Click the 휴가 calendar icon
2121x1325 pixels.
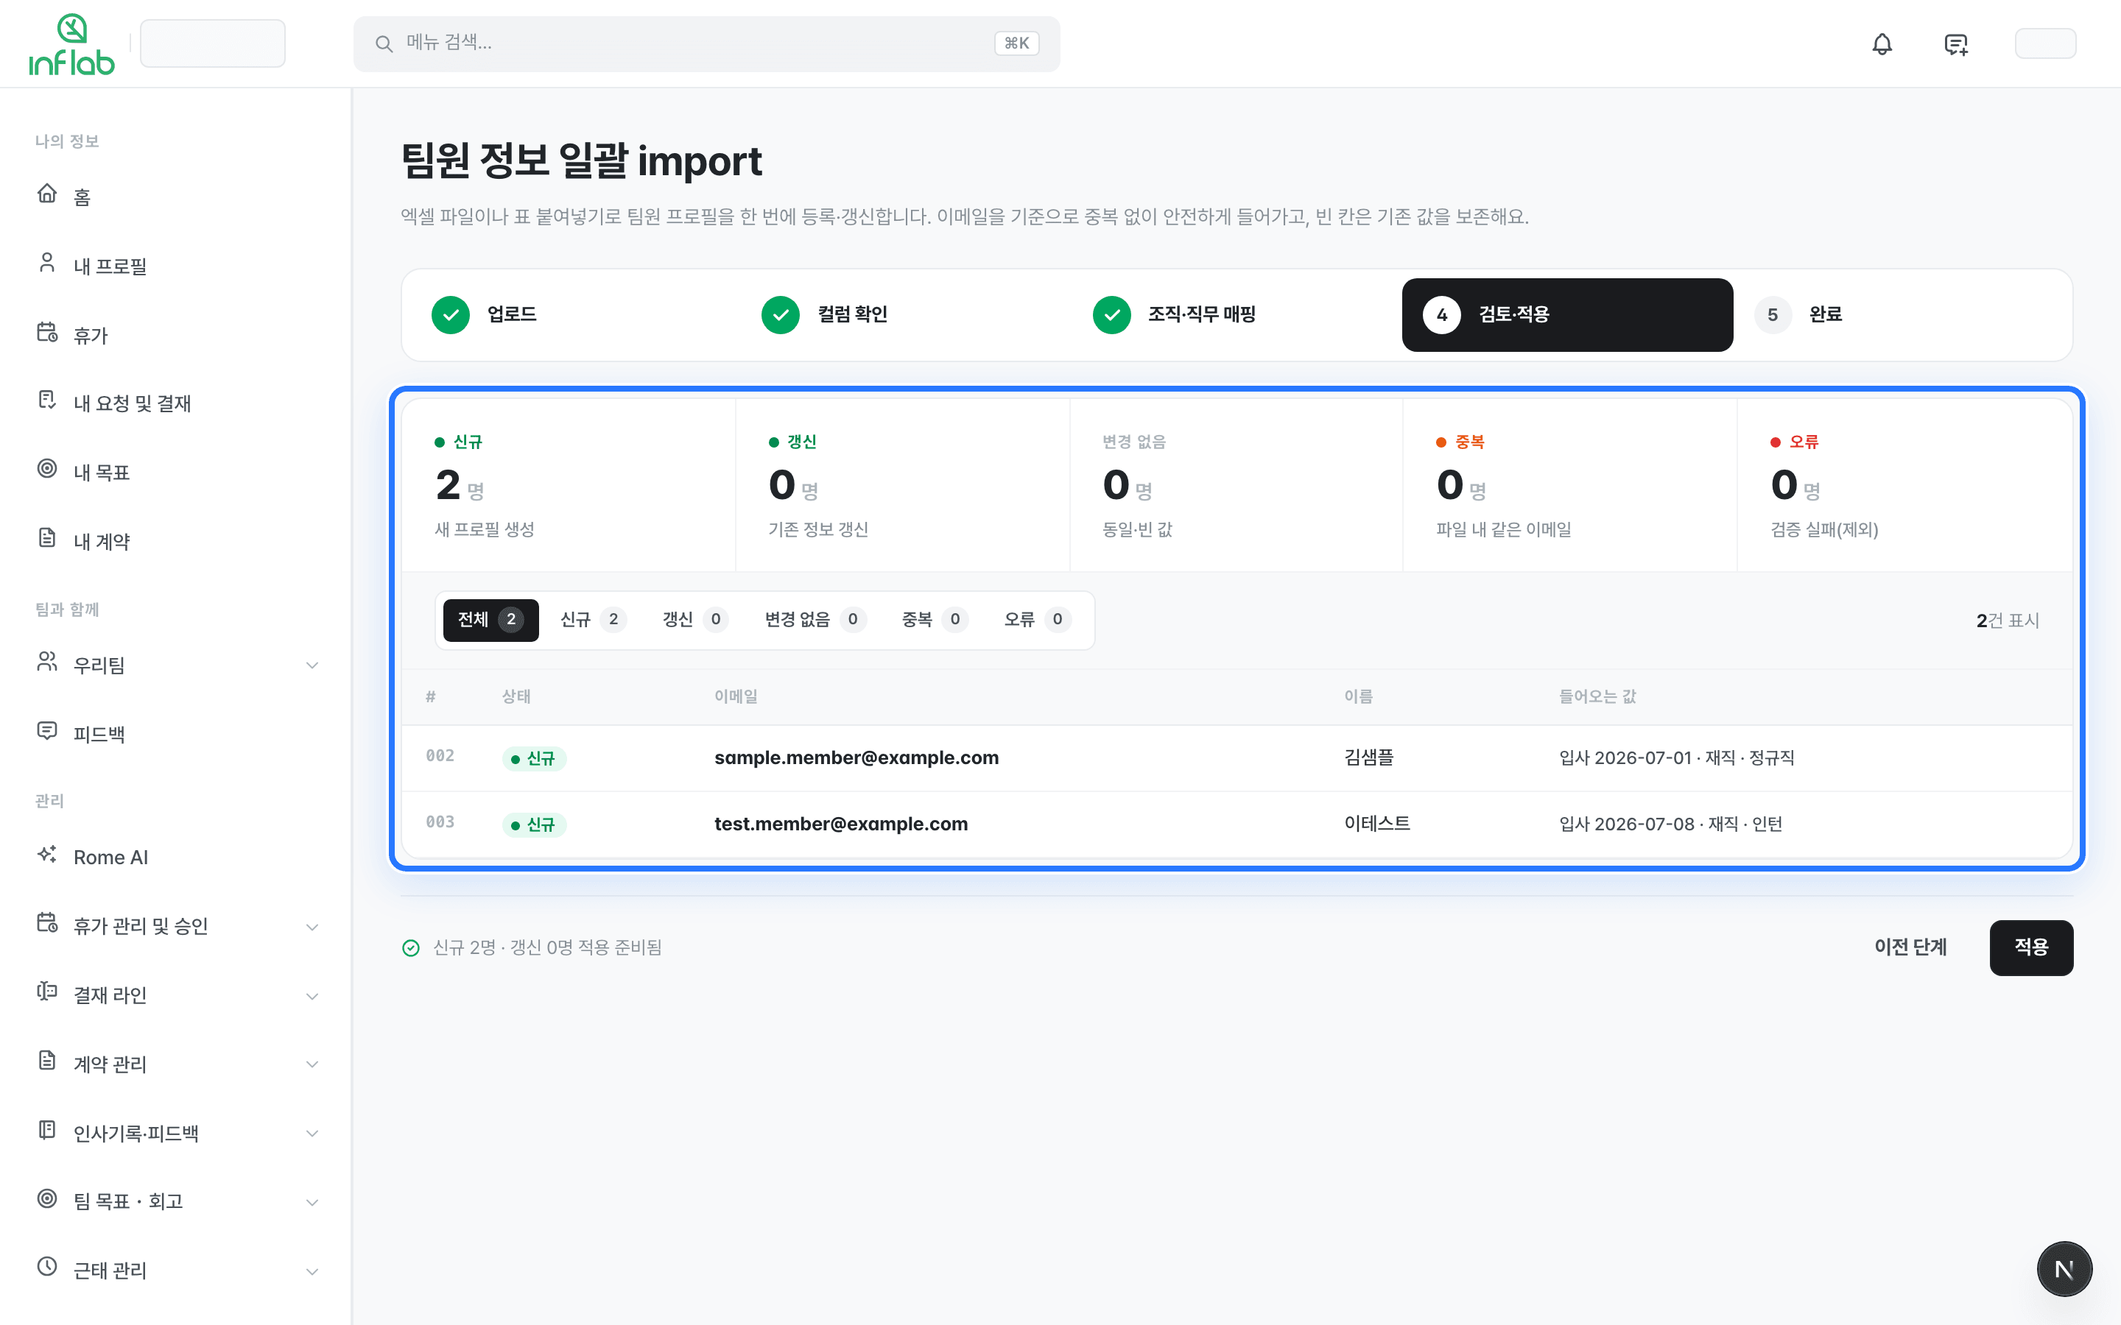point(47,332)
